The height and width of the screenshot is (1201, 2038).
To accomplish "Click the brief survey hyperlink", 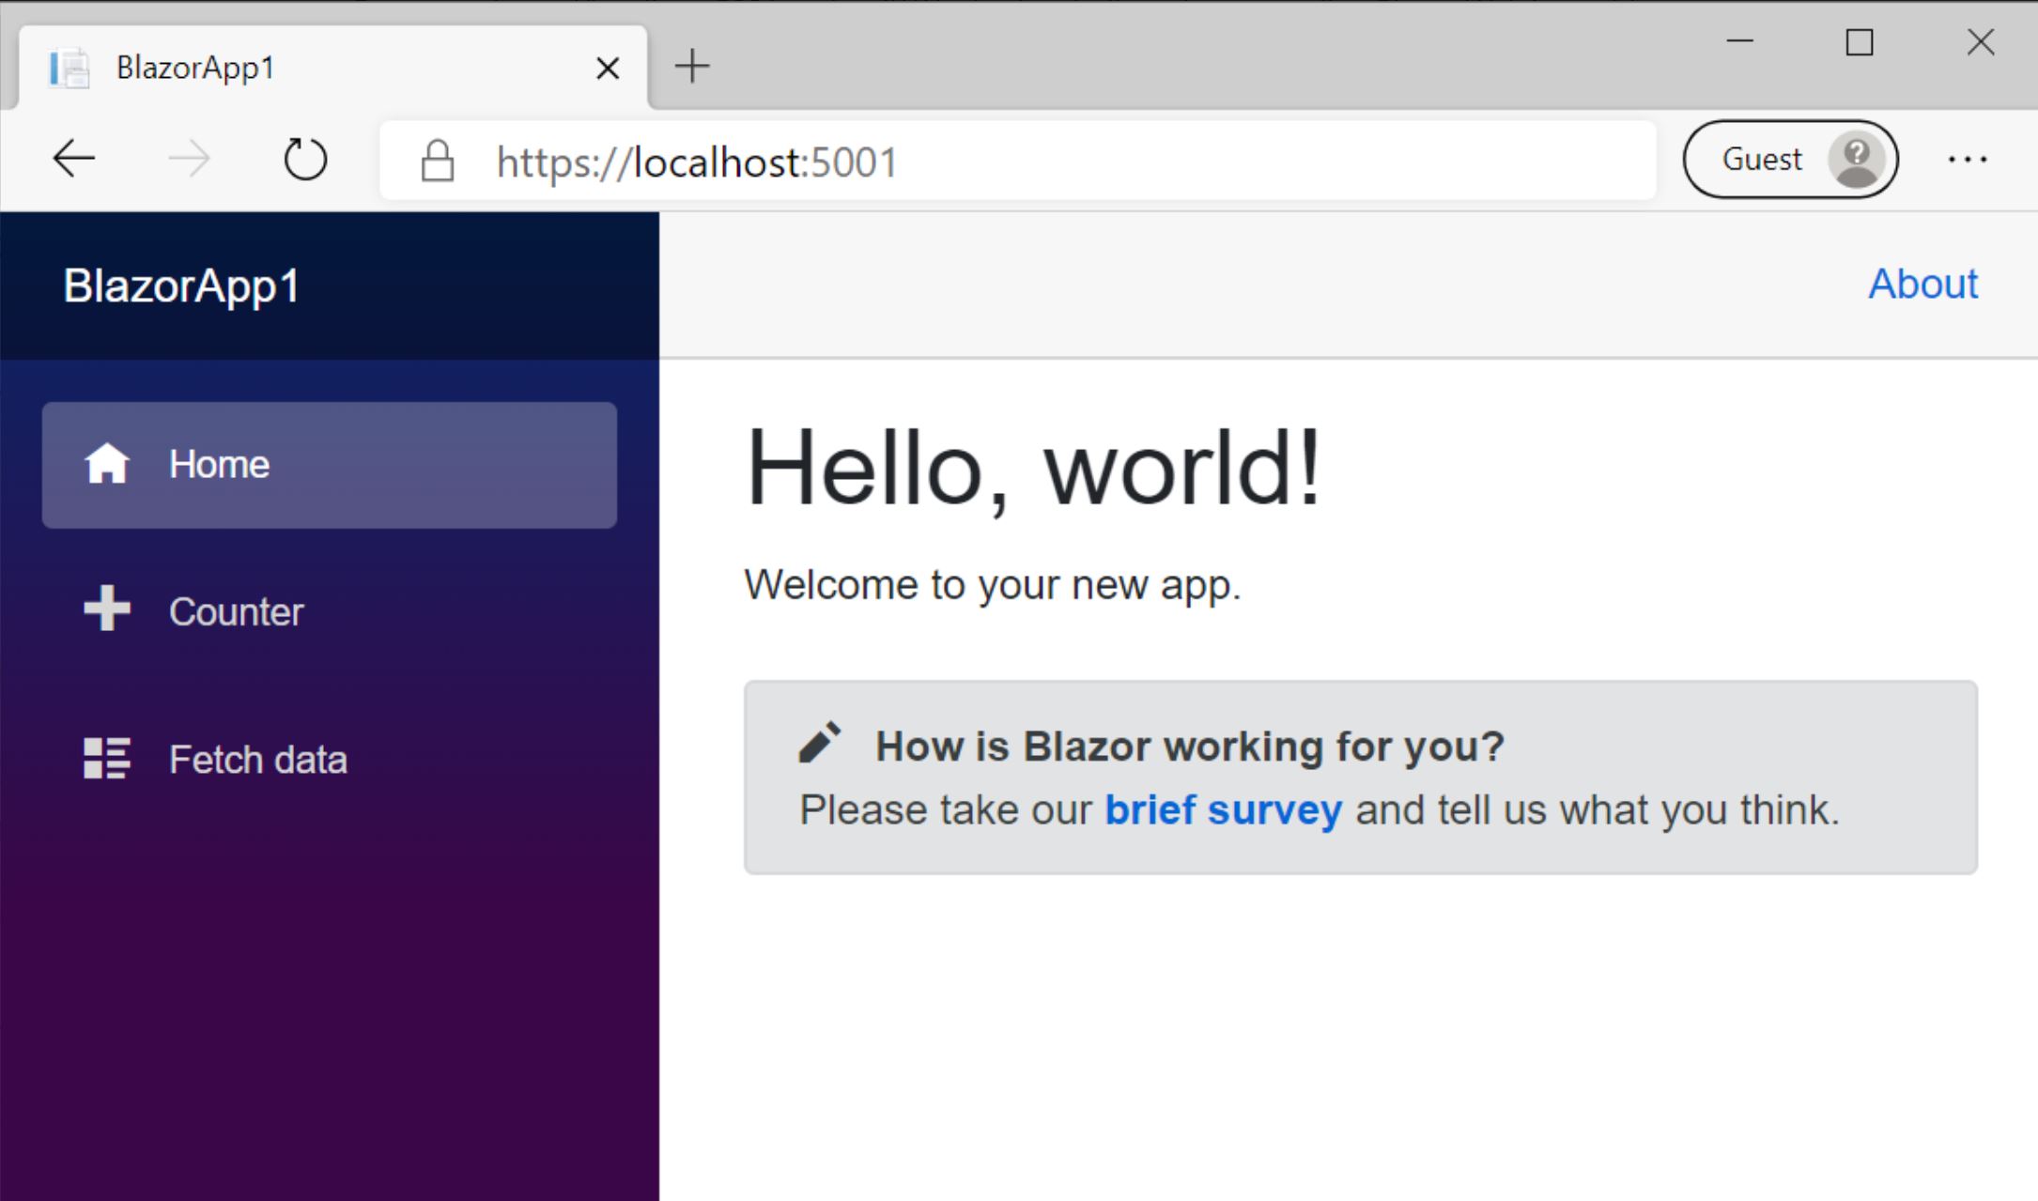I will point(1222,809).
